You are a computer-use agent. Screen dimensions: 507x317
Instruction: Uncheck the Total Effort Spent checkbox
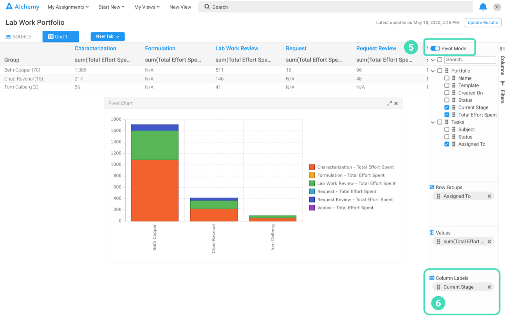pos(447,115)
